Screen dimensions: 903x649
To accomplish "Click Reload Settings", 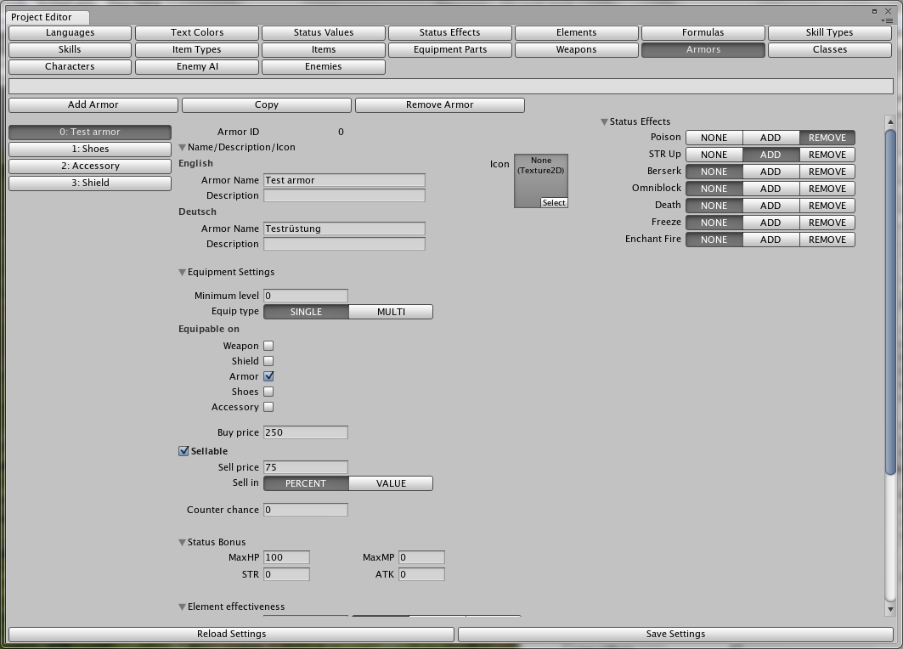I will point(232,634).
